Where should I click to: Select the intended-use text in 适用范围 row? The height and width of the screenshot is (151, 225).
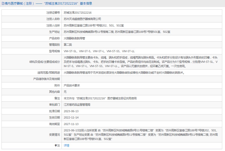pos(124,73)
